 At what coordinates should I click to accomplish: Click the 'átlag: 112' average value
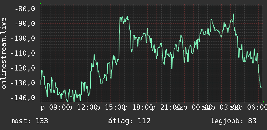coord(129,121)
